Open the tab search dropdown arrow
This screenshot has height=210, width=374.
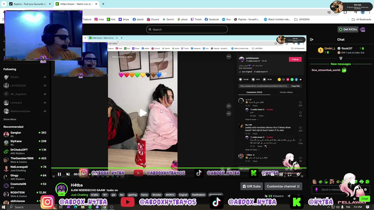click(4, 4)
